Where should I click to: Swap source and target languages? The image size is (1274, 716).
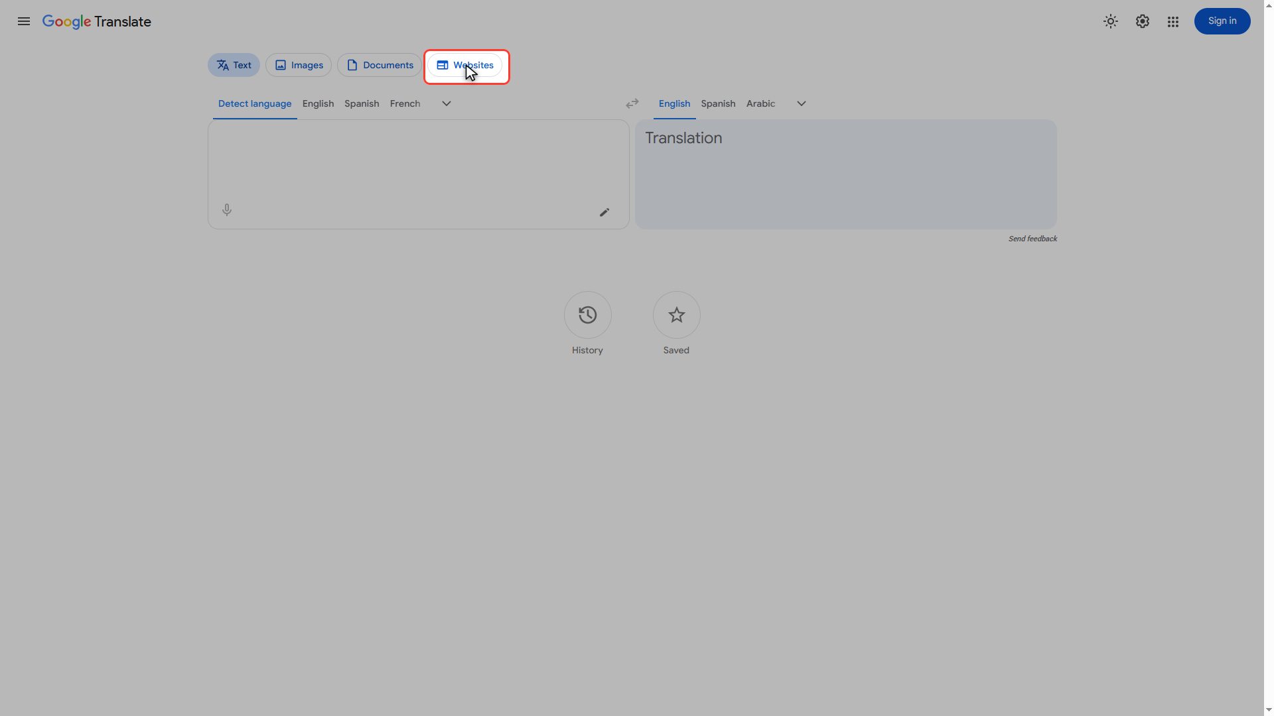click(632, 103)
